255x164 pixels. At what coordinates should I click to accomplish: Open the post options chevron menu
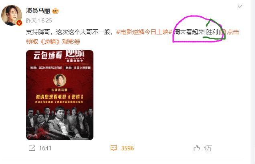point(240,6)
